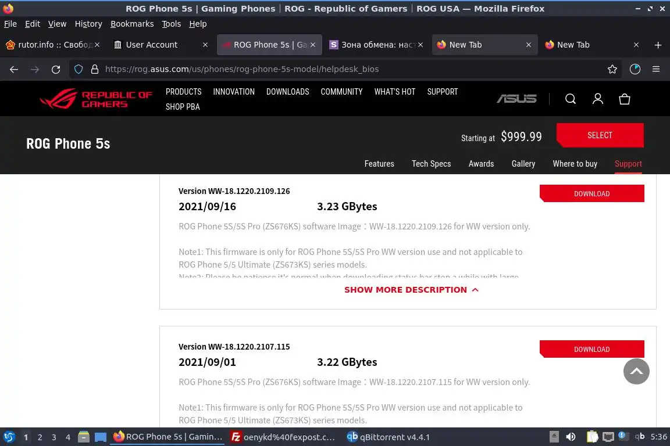Click the scroll-to-top round arrow button

pyautogui.click(x=636, y=371)
